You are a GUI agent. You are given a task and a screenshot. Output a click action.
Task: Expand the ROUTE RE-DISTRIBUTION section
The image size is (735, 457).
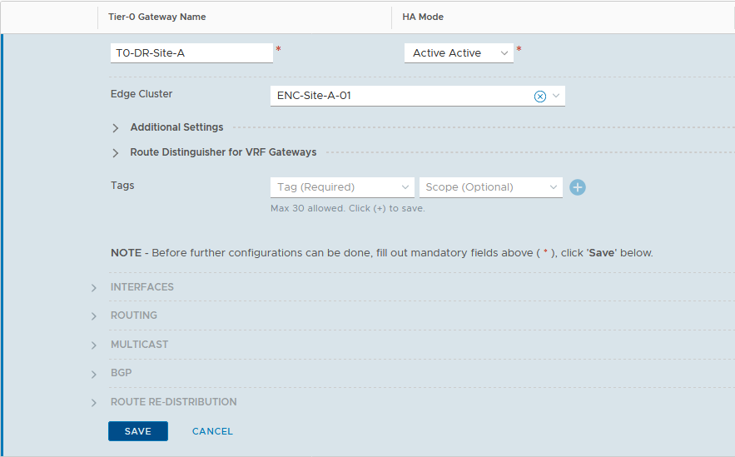pos(94,403)
